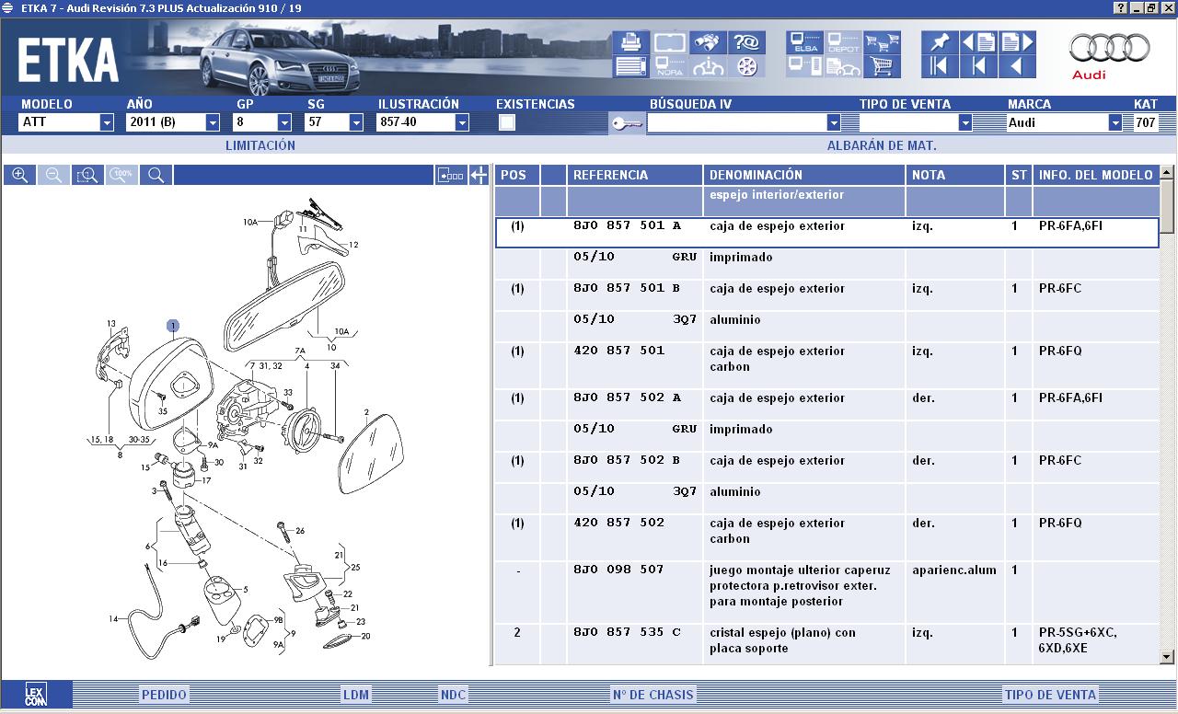Click the plain left arrow icon

tap(1018, 66)
